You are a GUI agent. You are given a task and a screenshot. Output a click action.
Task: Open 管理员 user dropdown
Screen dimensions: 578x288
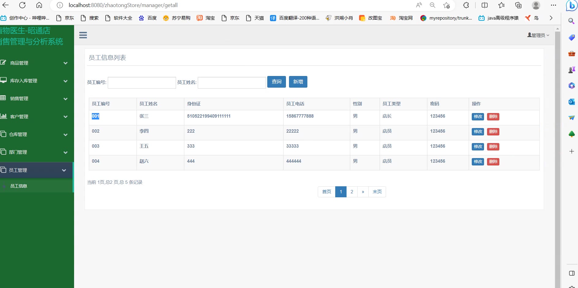click(538, 35)
